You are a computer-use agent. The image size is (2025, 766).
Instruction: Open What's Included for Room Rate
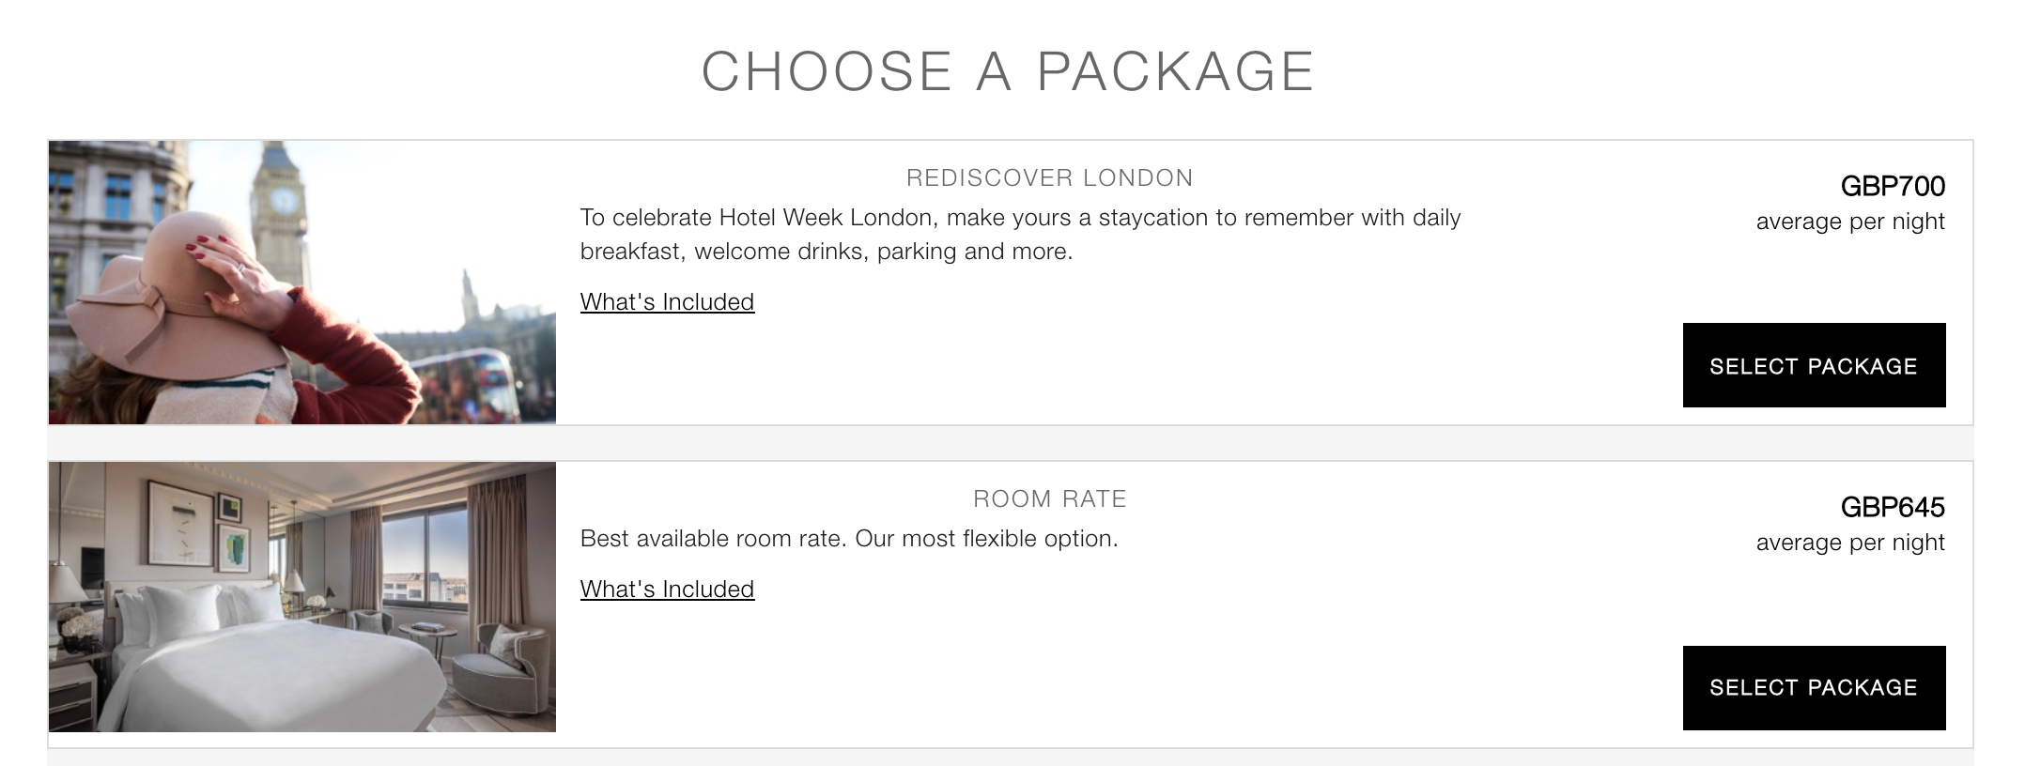(x=667, y=590)
